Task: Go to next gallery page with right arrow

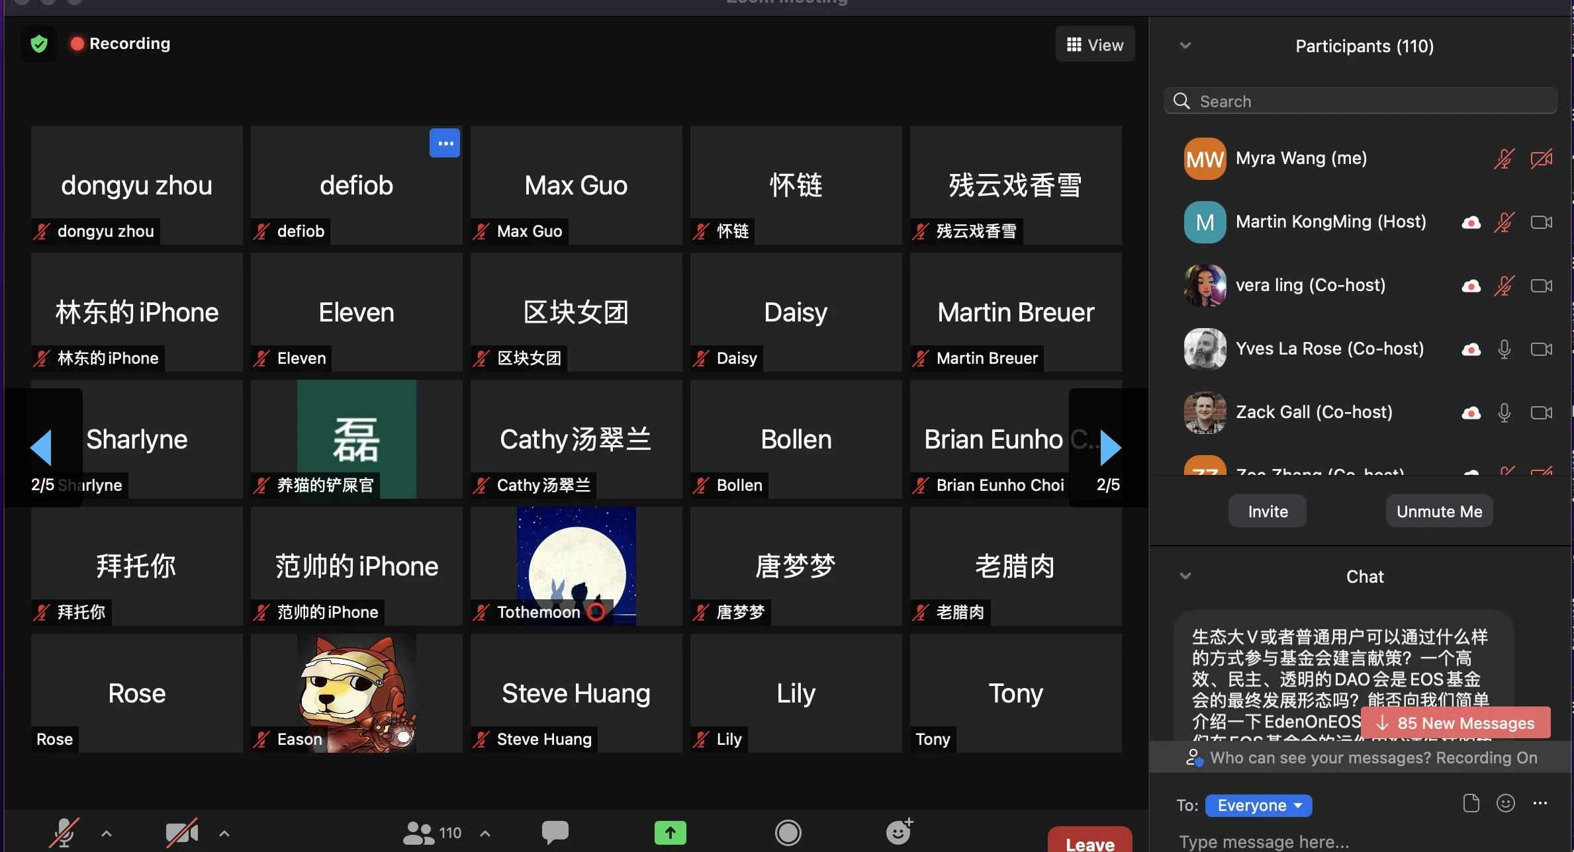Action: [x=1110, y=448]
